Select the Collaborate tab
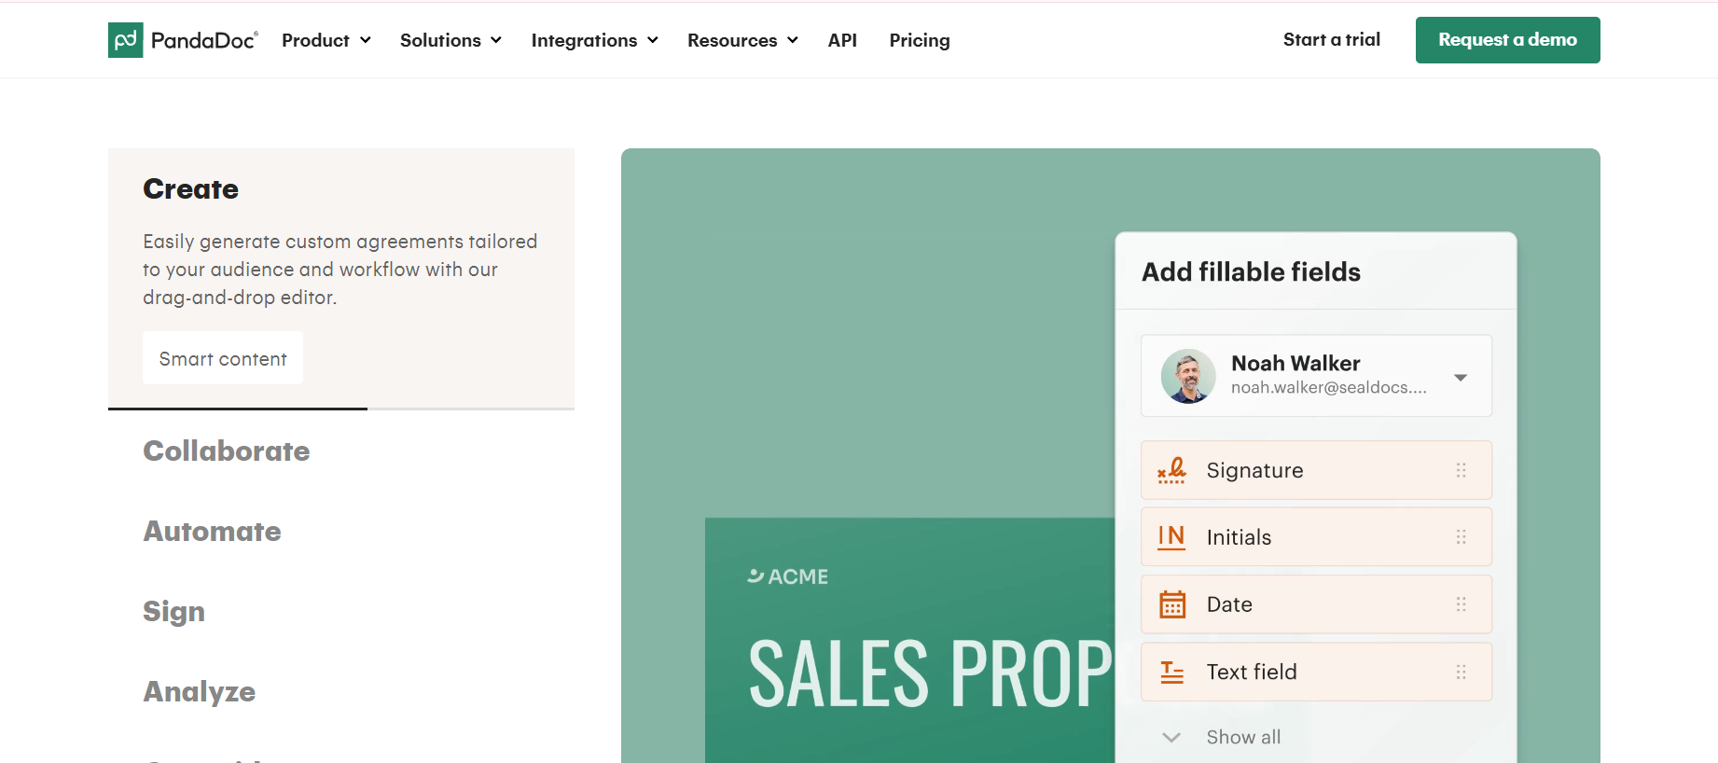 [x=227, y=451]
